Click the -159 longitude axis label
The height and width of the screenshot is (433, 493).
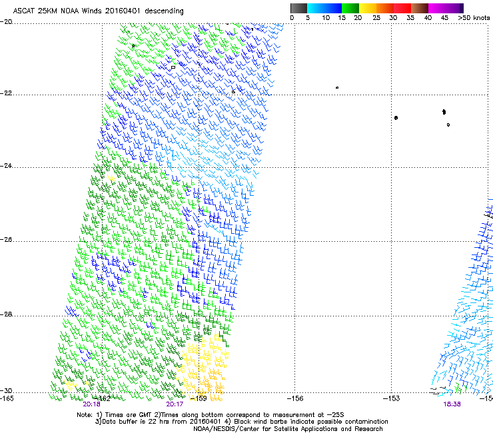coord(198,398)
